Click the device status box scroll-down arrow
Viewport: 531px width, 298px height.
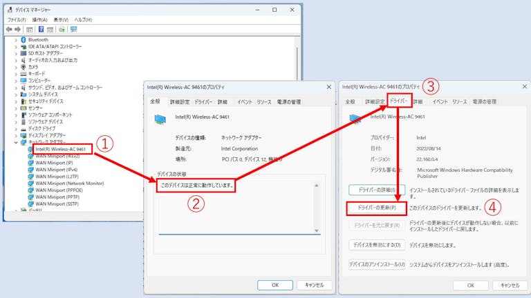pyautogui.click(x=317, y=230)
